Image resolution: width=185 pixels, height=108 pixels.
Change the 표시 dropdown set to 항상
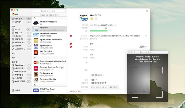point(94,80)
